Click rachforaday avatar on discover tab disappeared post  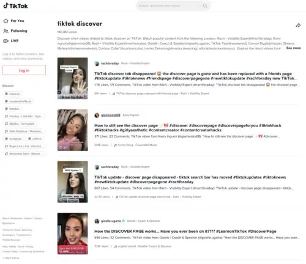click(x=97, y=64)
